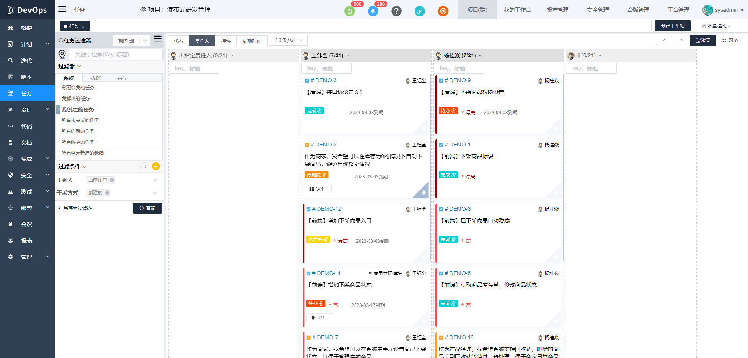Group tasks by 状态
748x358 pixels.
tap(178, 41)
